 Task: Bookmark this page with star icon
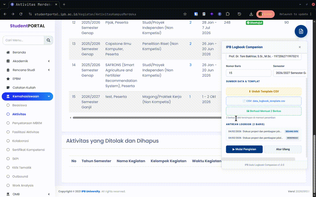[x=185, y=14]
